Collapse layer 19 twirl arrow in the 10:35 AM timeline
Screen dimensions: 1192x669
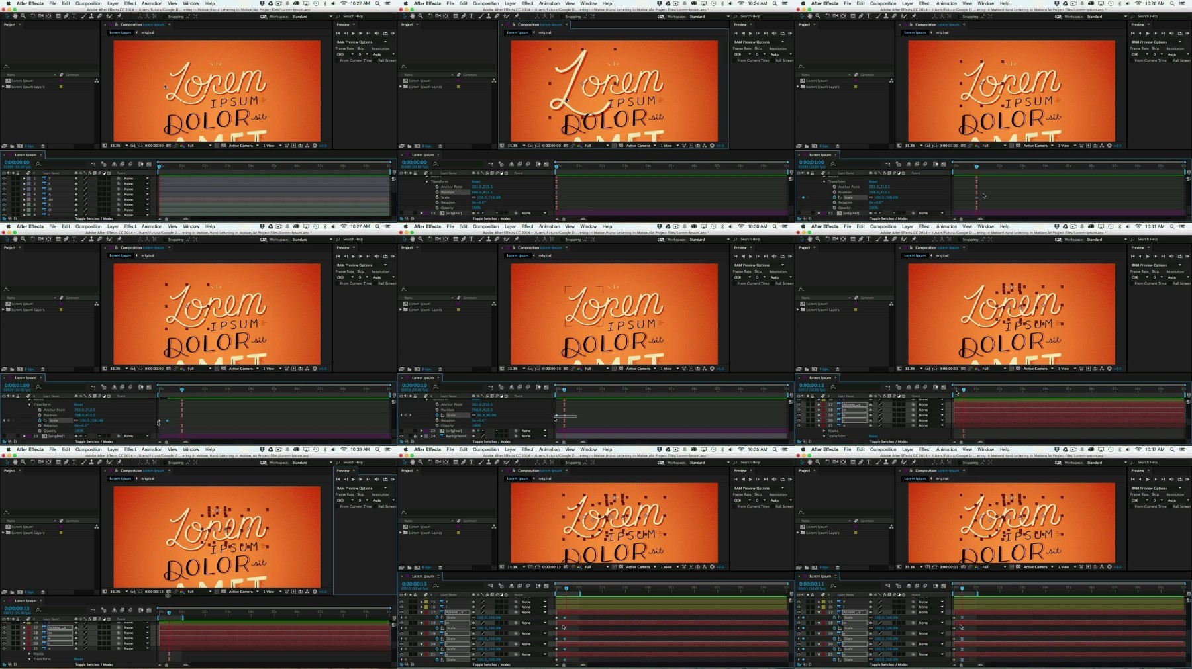tap(421, 633)
